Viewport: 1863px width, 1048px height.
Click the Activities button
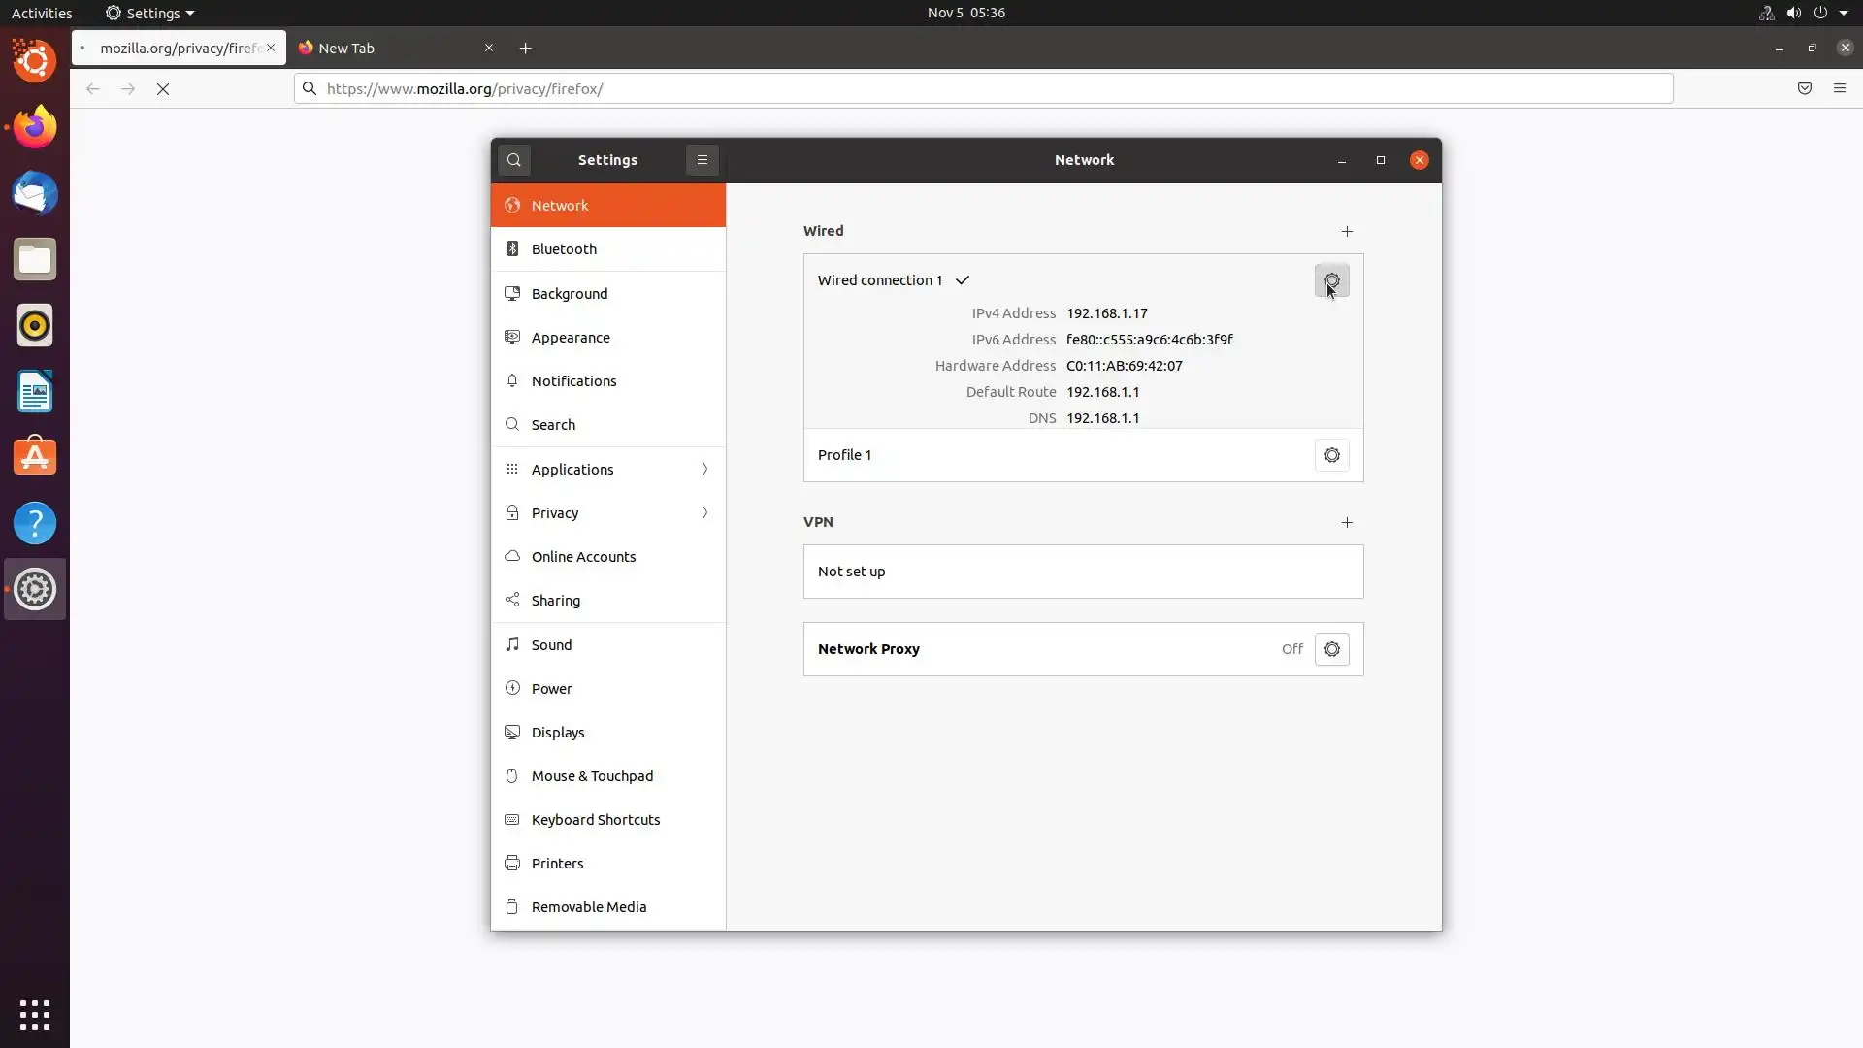[42, 13]
